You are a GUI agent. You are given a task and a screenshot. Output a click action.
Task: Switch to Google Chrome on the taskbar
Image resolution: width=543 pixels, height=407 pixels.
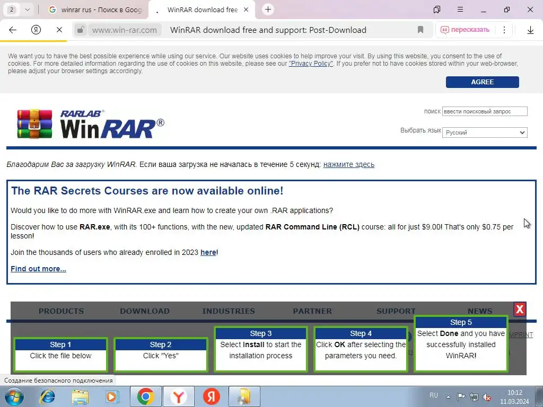(145, 396)
